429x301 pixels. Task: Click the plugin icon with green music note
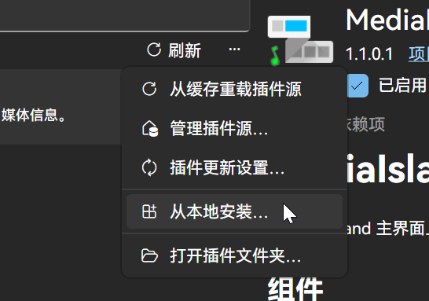[x=300, y=41]
